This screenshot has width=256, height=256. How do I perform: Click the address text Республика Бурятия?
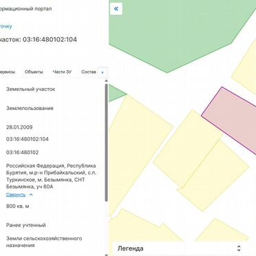click(51, 169)
